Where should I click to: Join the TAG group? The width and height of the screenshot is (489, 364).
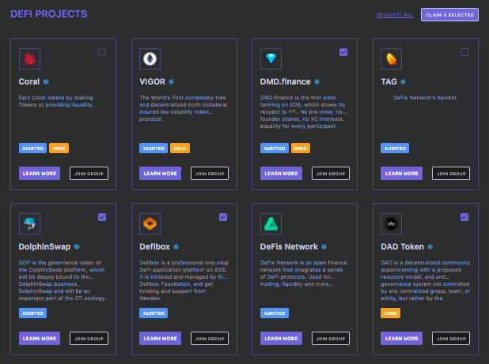[451, 173]
